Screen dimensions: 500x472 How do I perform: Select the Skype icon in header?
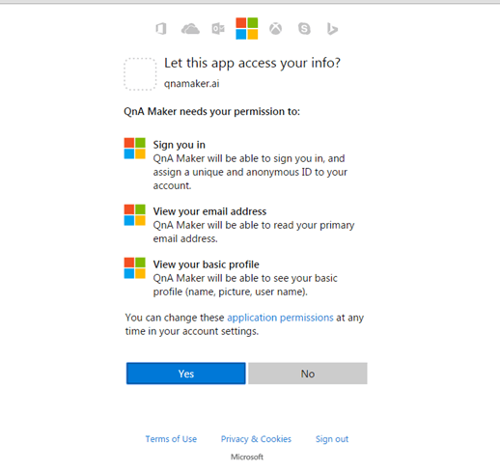[x=304, y=29]
